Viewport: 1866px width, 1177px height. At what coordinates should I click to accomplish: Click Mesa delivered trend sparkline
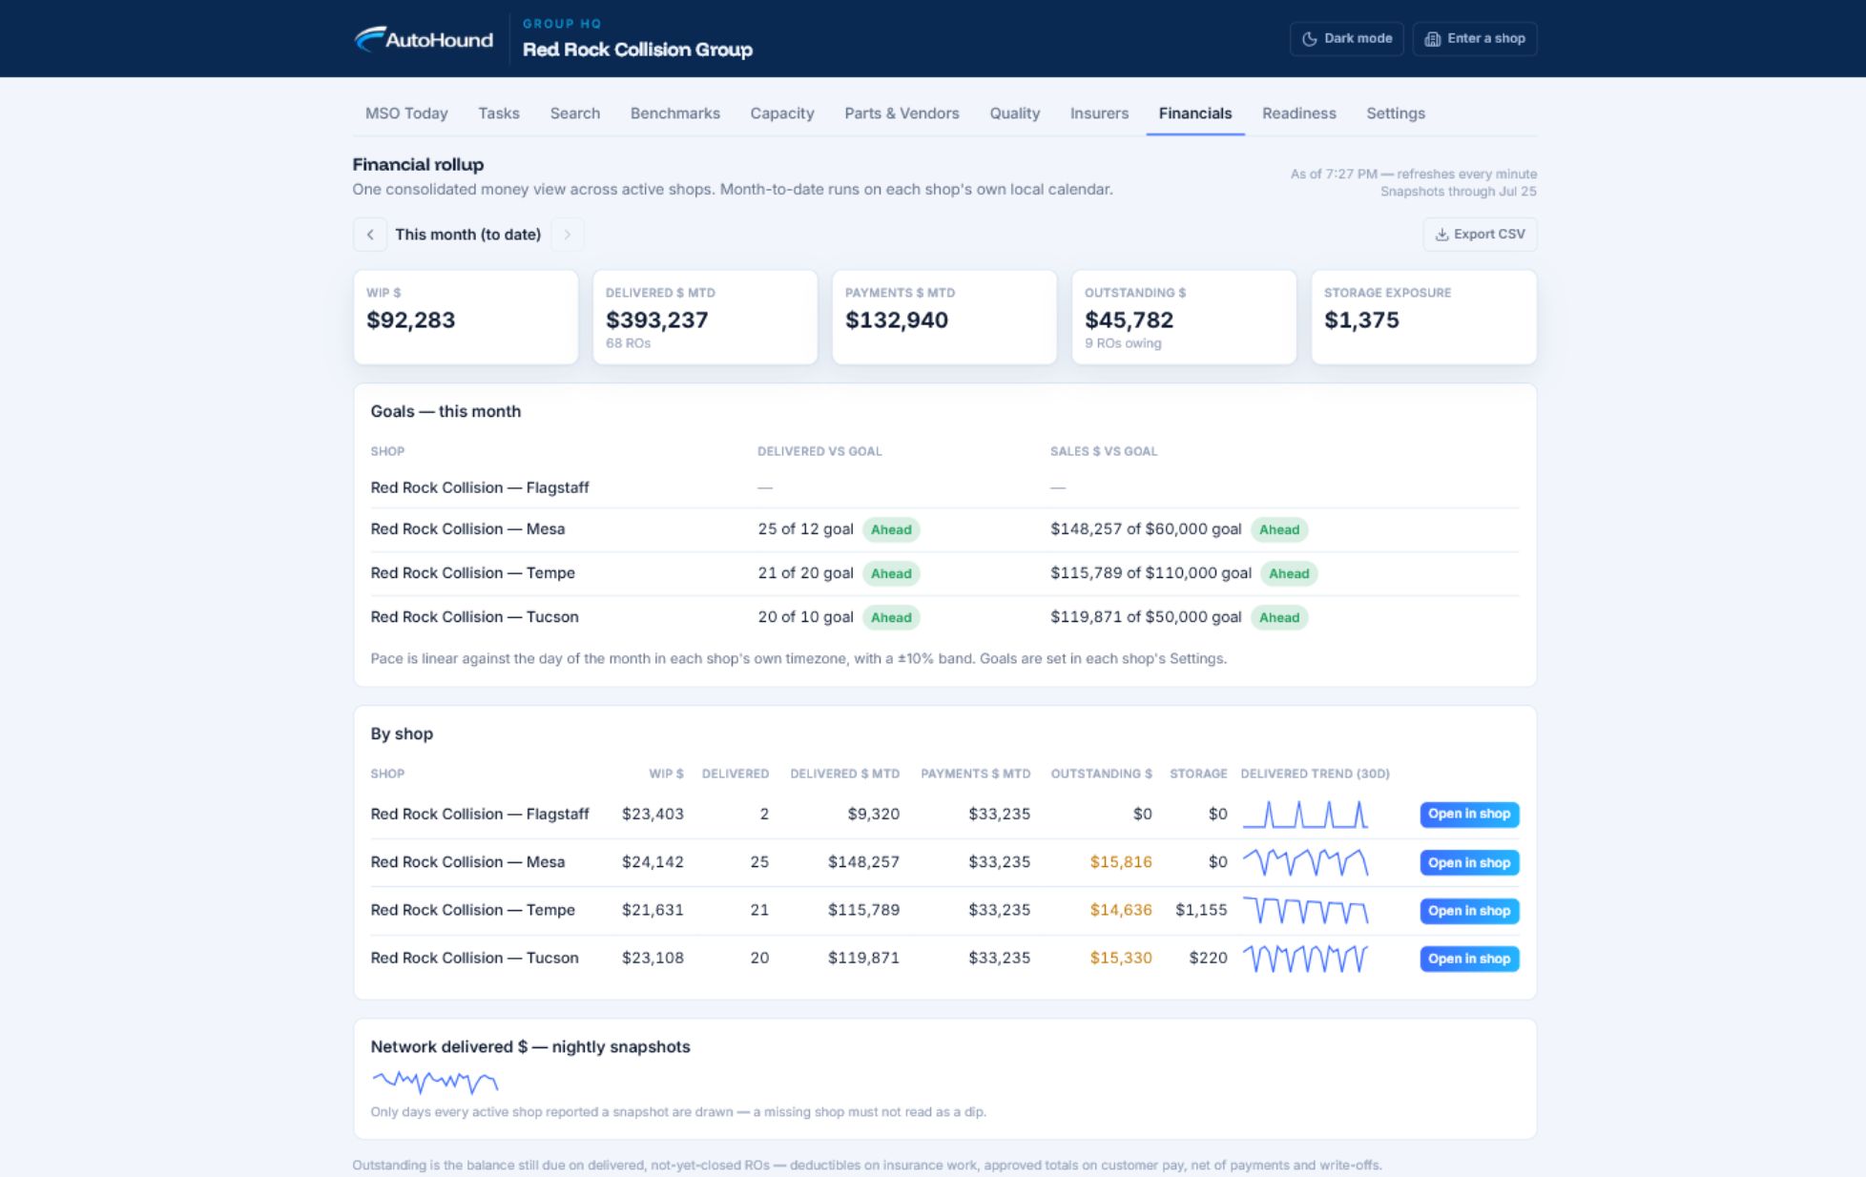point(1305,862)
